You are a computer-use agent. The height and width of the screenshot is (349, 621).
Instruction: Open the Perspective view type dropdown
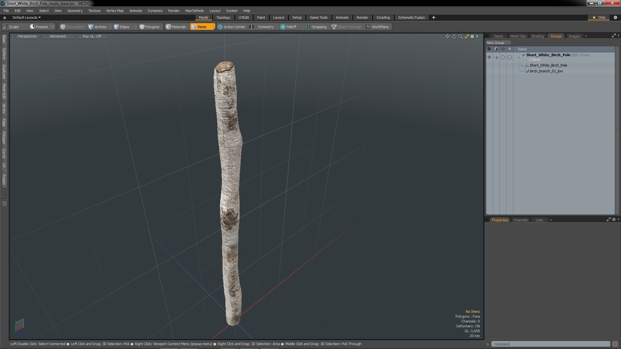[x=27, y=36]
